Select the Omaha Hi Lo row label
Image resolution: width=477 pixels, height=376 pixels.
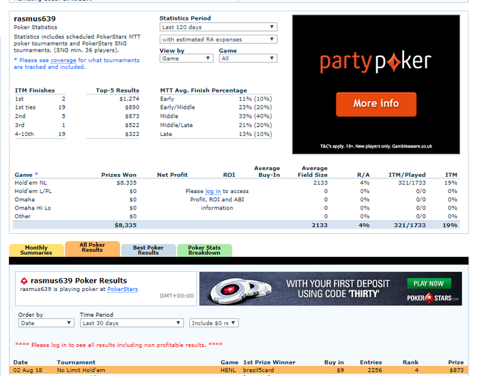click(x=33, y=208)
